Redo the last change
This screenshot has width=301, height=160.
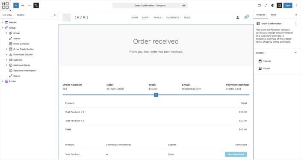pos(30,6)
